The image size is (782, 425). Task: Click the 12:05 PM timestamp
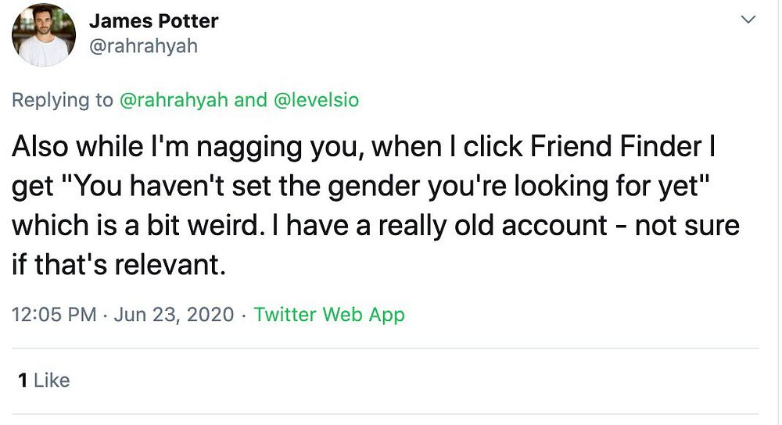pyautogui.click(x=54, y=315)
